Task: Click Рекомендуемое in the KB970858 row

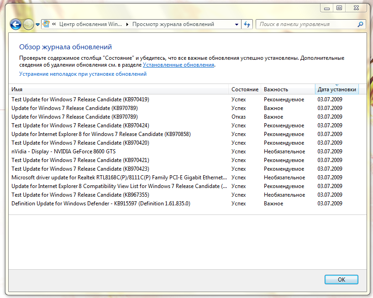Action: (284, 134)
